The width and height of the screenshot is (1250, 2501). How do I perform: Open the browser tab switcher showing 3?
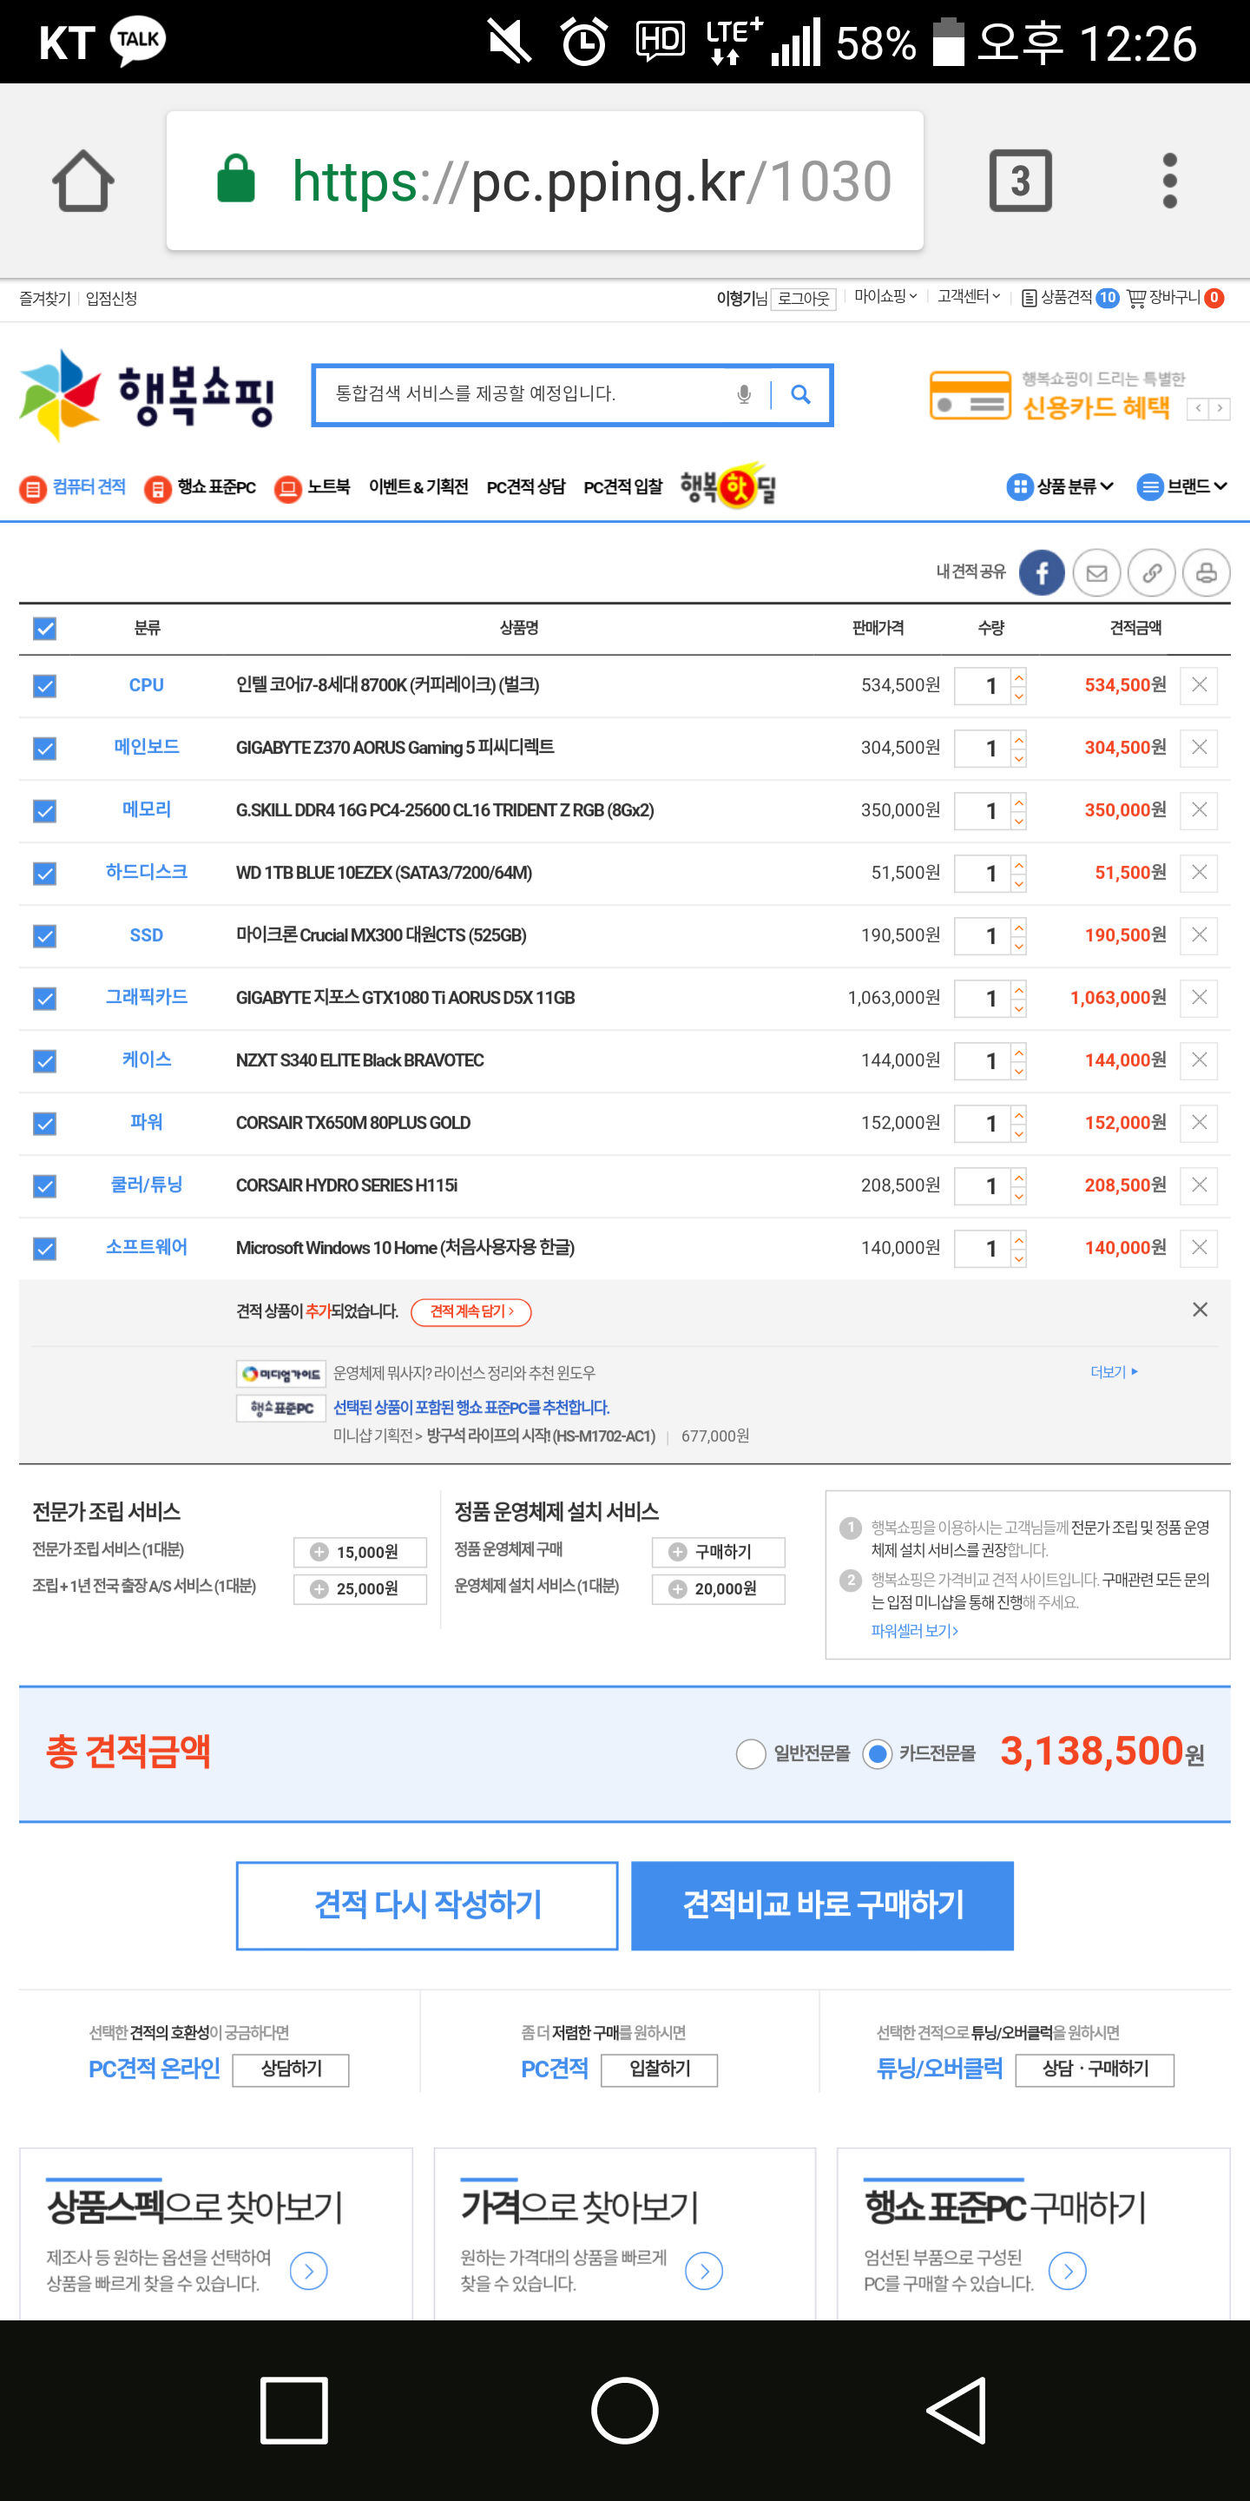click(1020, 181)
